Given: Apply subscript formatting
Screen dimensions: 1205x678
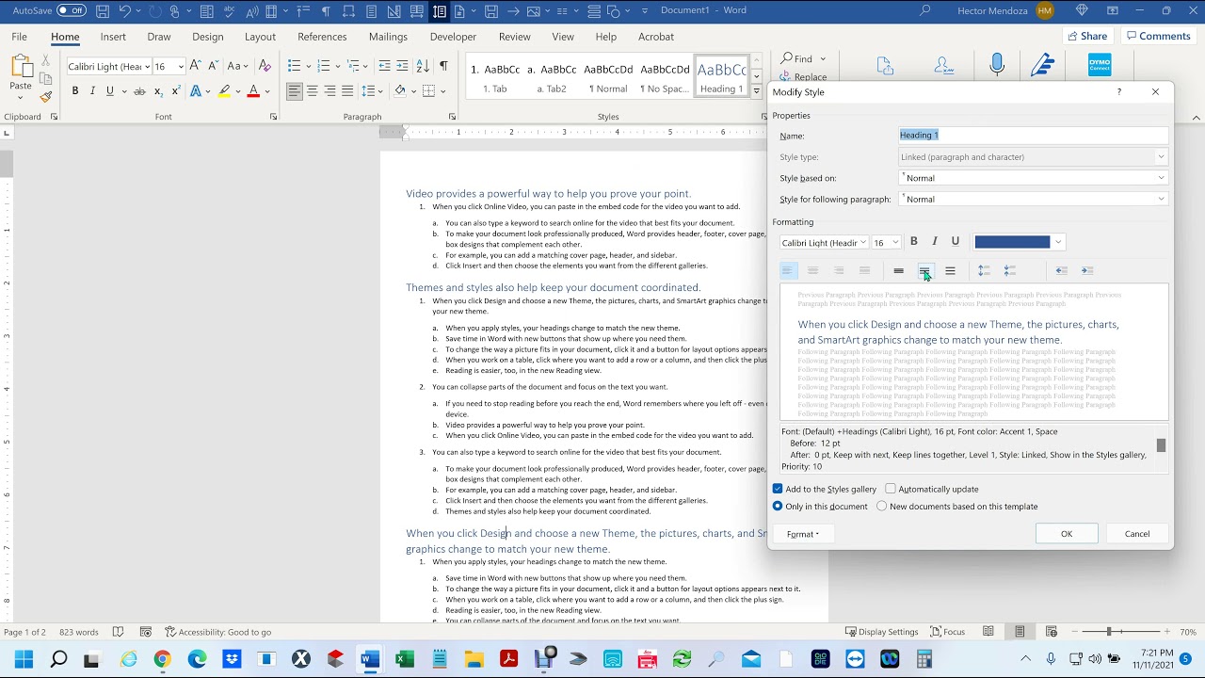Looking at the screenshot, I should (x=158, y=91).
